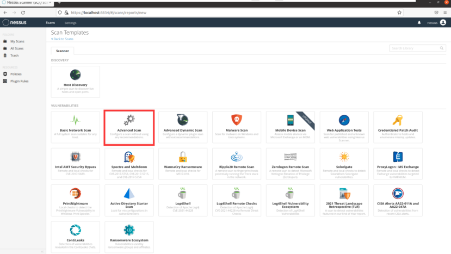Select the Spectre and Meltdown ghost icon
The width and height of the screenshot is (451, 254).
[129, 157]
